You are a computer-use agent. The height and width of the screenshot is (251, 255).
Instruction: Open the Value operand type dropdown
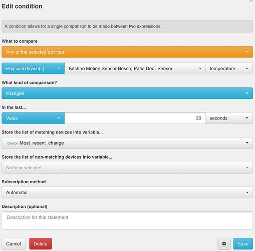[33, 118]
